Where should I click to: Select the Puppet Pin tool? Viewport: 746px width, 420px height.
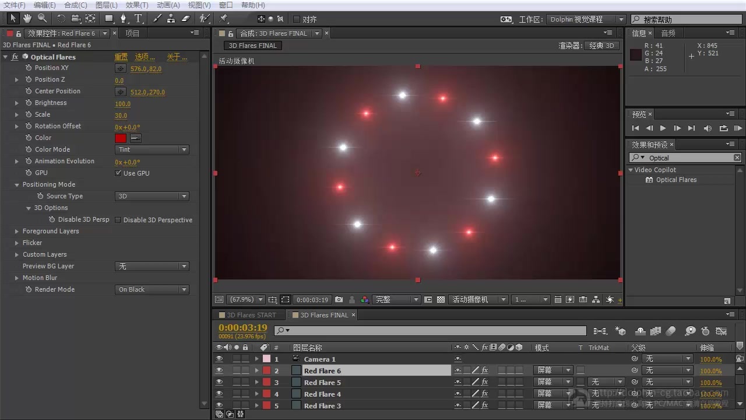click(223, 19)
